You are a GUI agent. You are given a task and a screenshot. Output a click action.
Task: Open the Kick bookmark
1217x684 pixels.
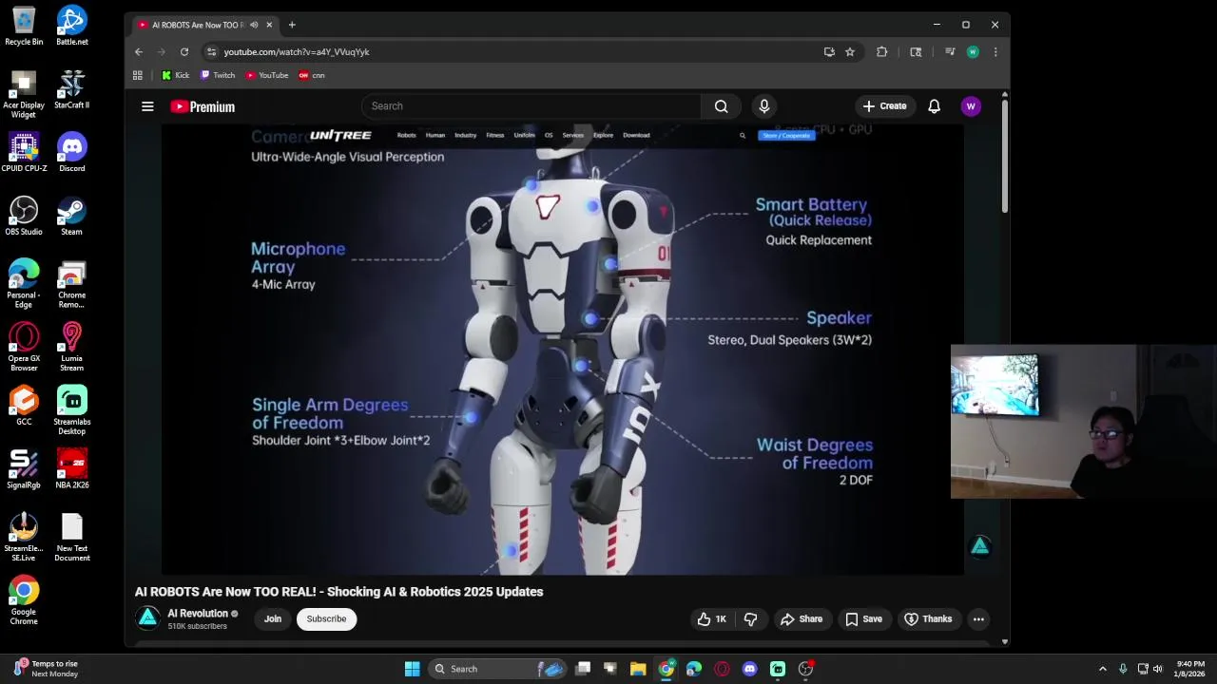click(175, 75)
